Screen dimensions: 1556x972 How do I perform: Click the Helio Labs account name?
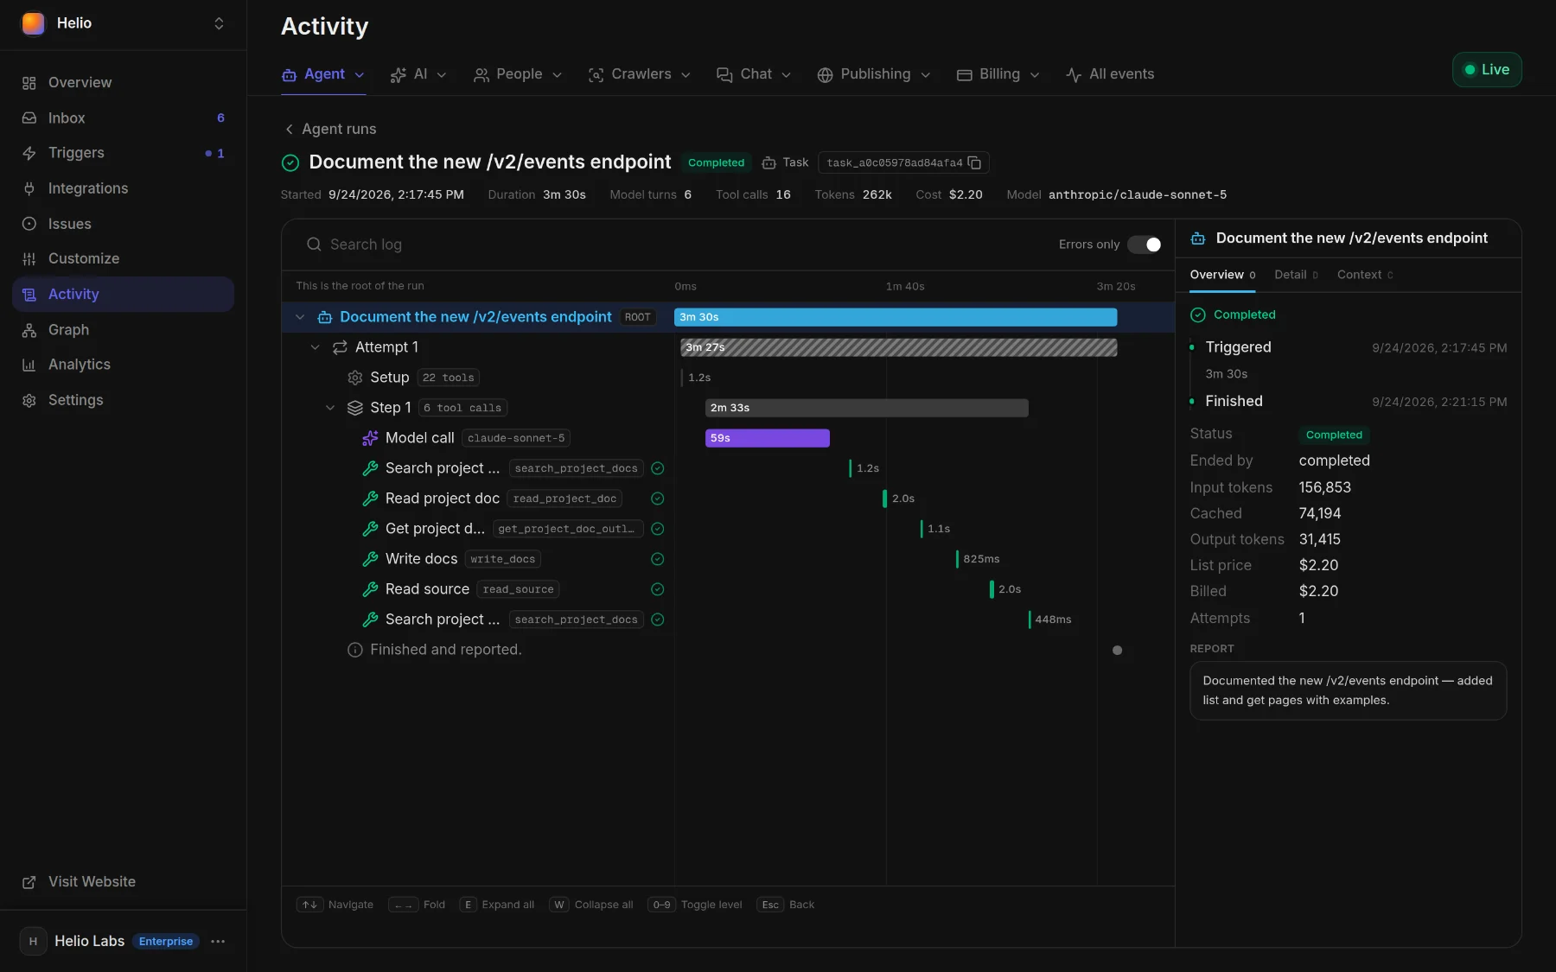tap(89, 941)
